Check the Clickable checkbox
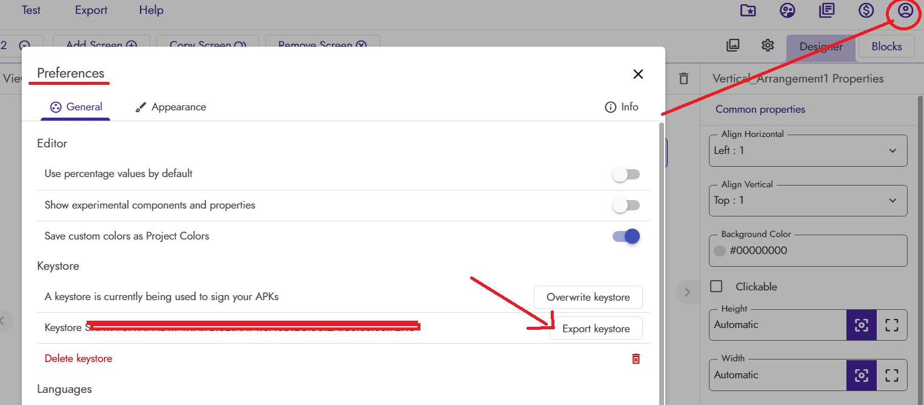The image size is (924, 405). pyautogui.click(x=716, y=287)
